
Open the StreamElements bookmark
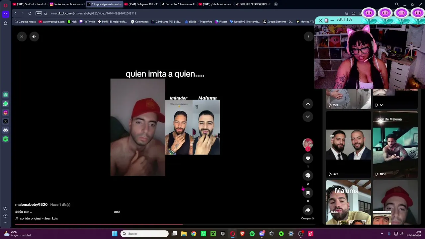click(278, 22)
